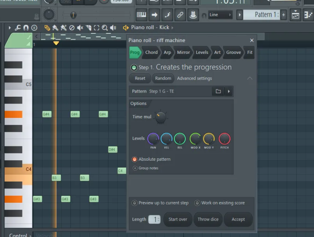Open the piano keyboard typing toggle in toolbar
This screenshot has height=237, width=314.
click(x=141, y=15)
